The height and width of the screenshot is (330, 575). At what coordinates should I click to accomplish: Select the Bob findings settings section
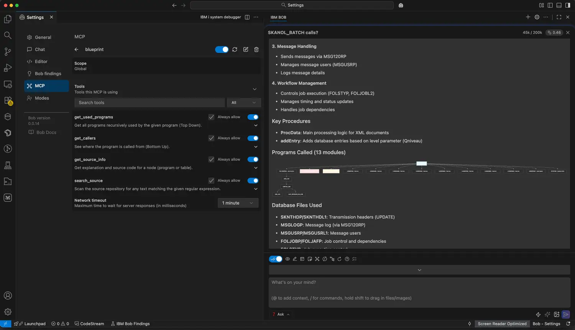46,74
